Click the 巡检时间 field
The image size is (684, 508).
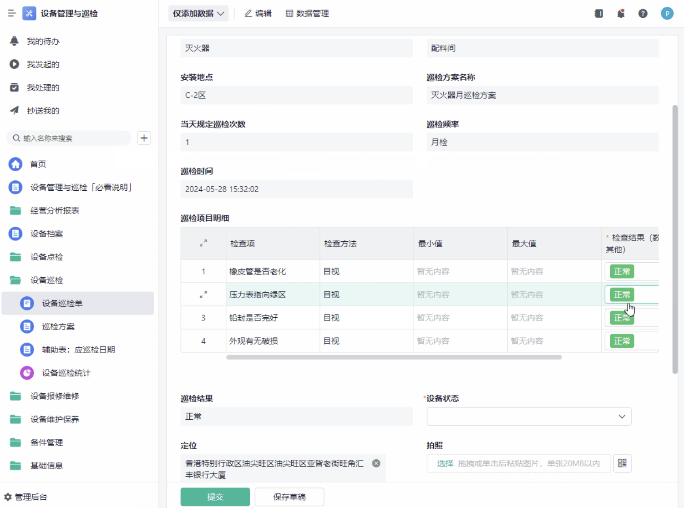pyautogui.click(x=297, y=189)
